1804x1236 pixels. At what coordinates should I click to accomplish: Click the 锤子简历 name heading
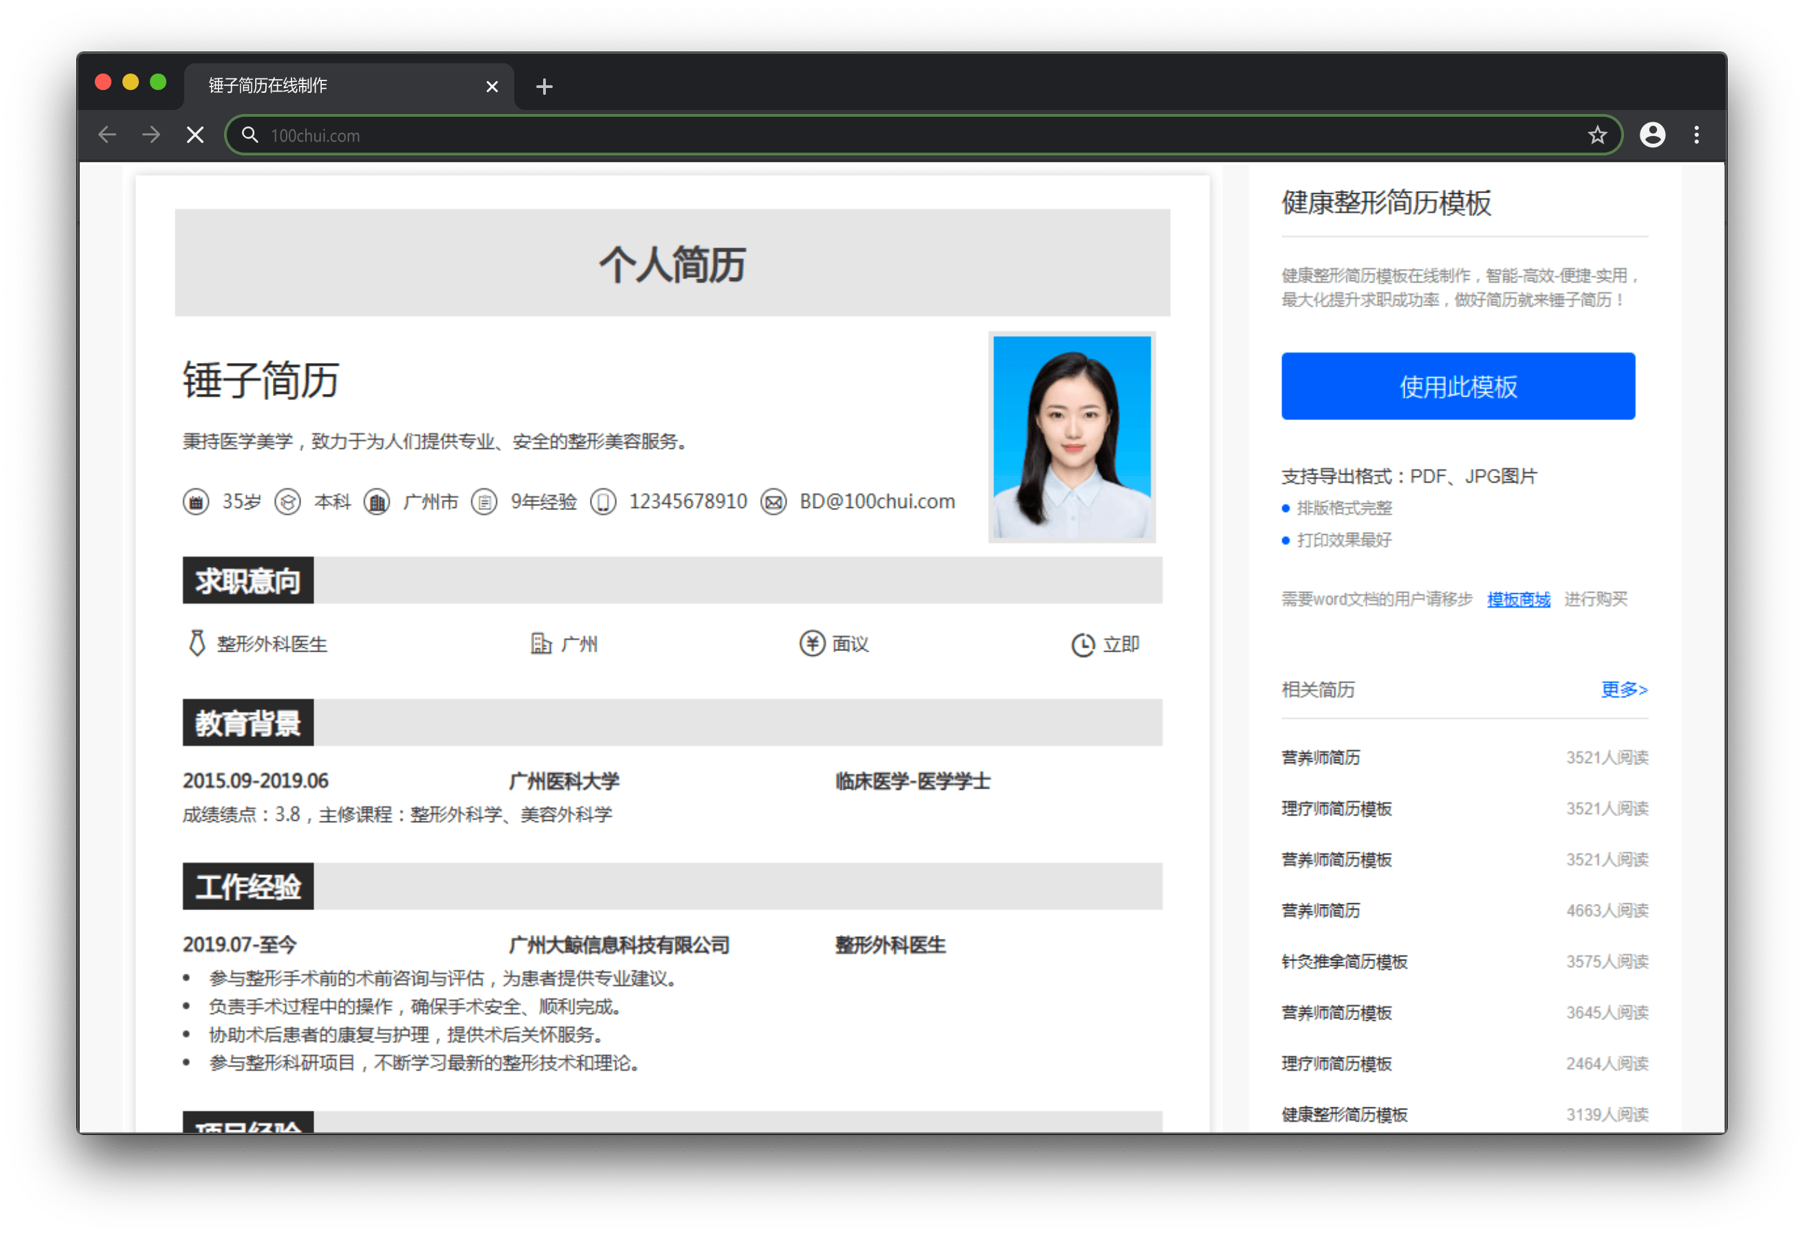(x=261, y=379)
